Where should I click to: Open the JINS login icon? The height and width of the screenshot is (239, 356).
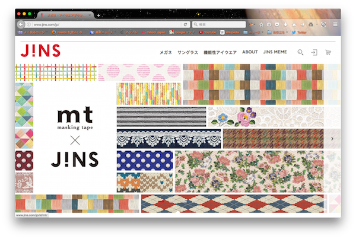(314, 52)
